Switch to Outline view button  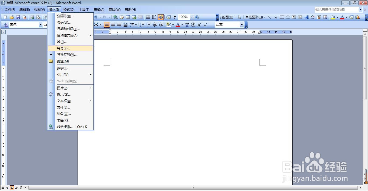click(x=16, y=188)
